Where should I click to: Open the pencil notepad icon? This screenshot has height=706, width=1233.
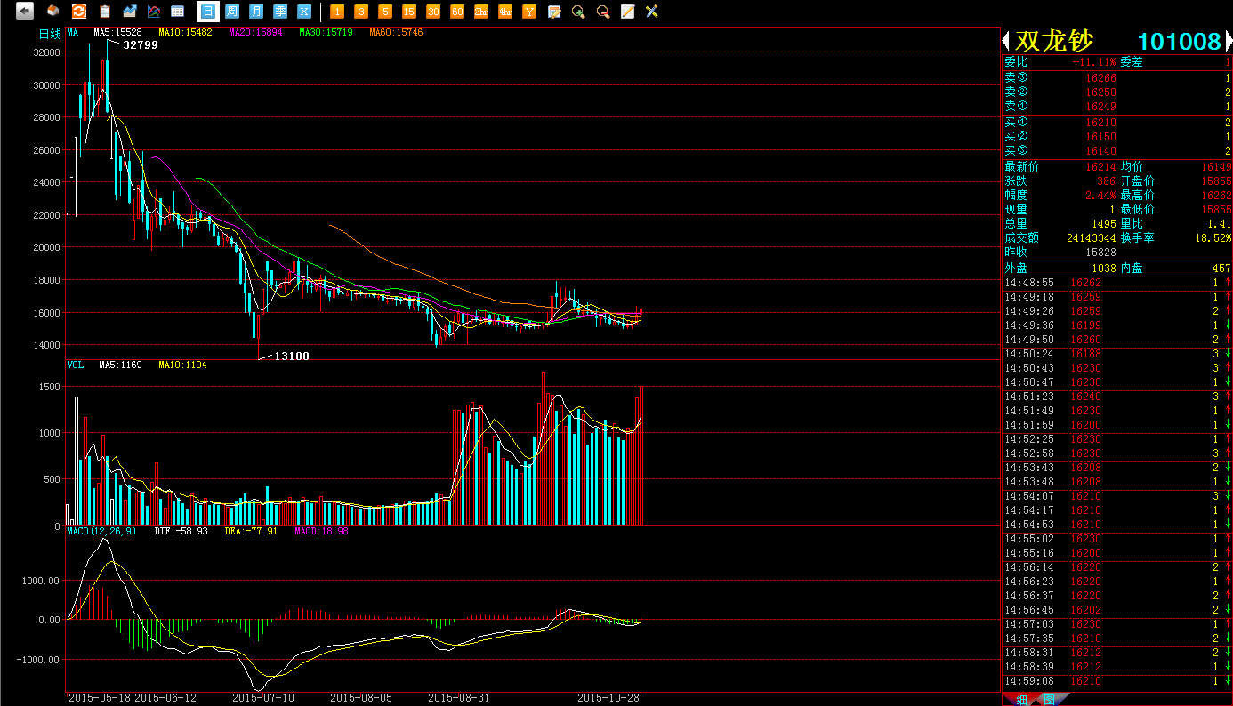click(x=627, y=12)
